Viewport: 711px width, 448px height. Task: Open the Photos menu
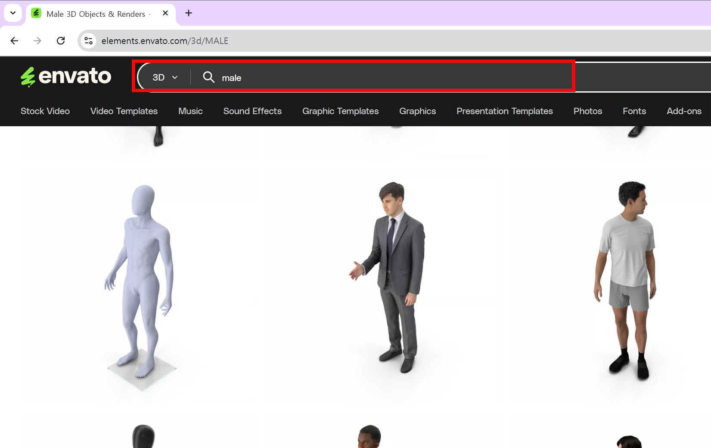point(587,111)
